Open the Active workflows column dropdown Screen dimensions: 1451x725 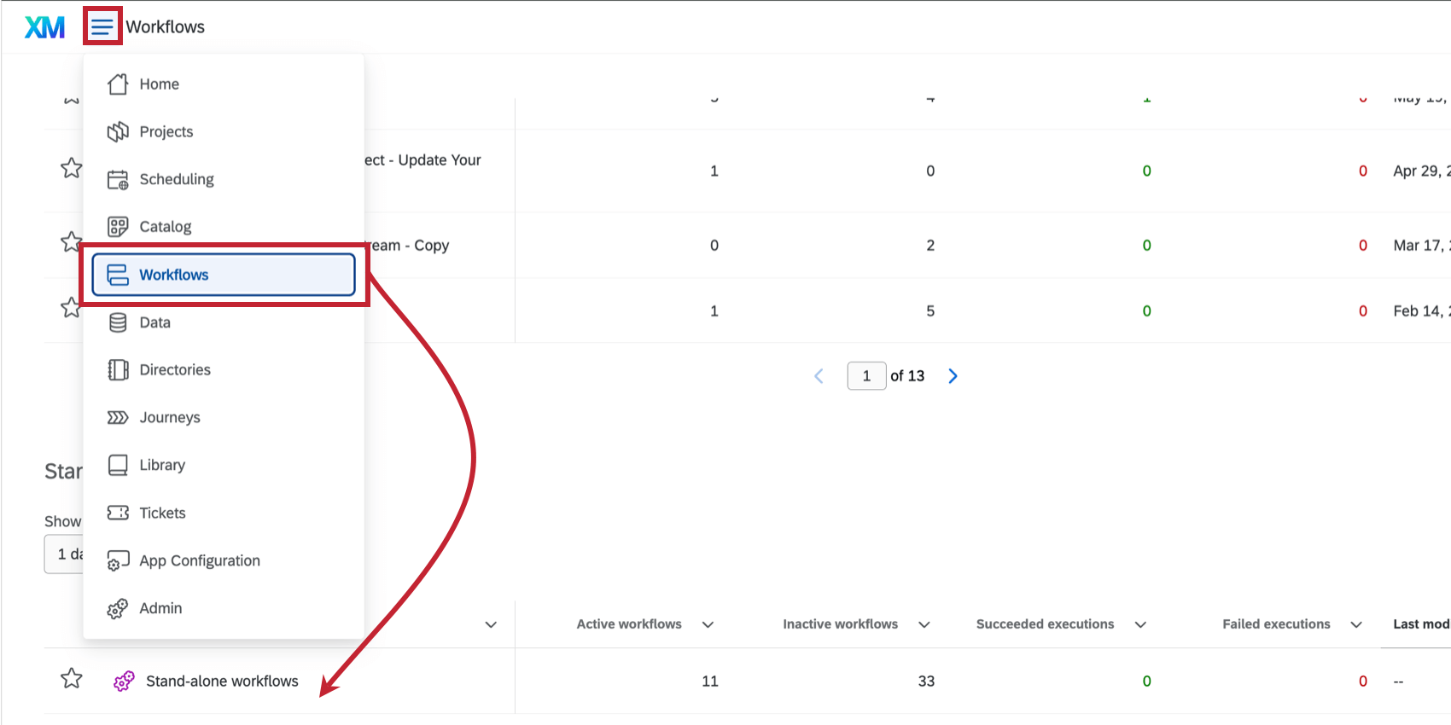click(x=708, y=623)
